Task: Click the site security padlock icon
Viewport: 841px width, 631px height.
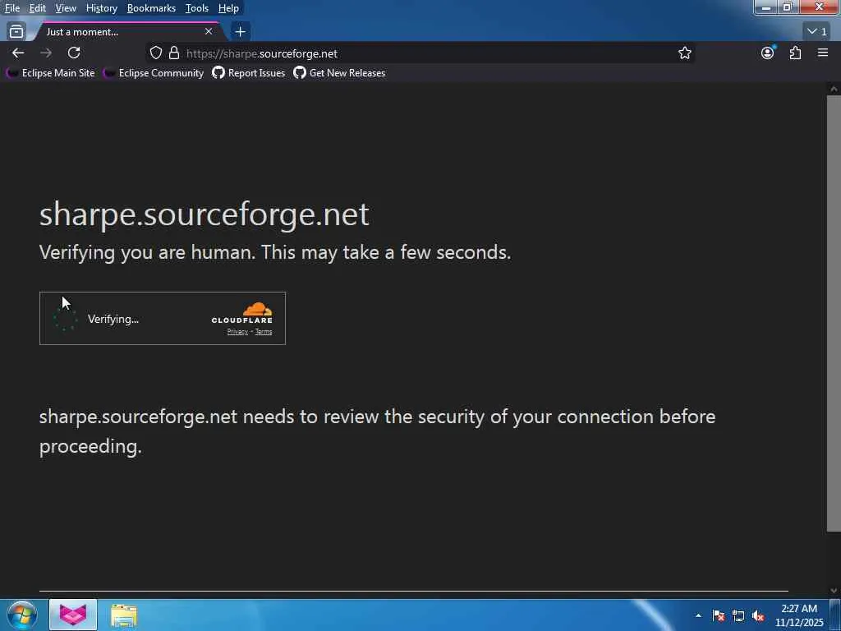Action: tap(174, 53)
